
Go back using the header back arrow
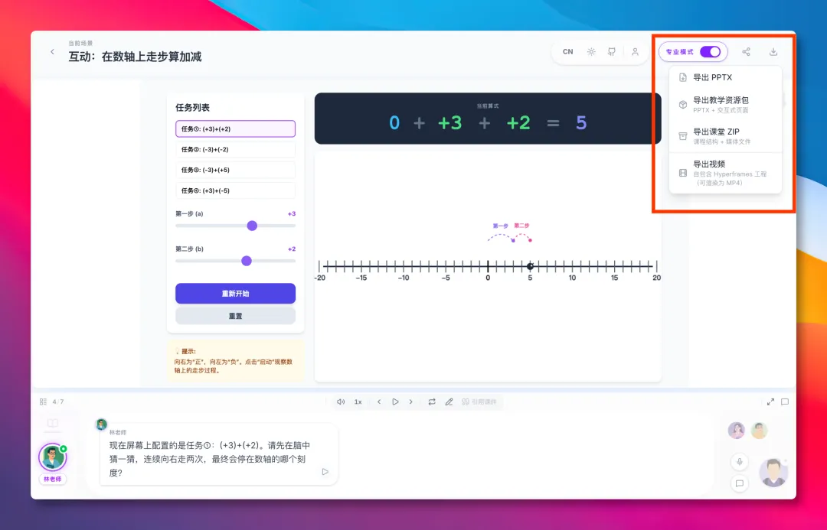(52, 52)
